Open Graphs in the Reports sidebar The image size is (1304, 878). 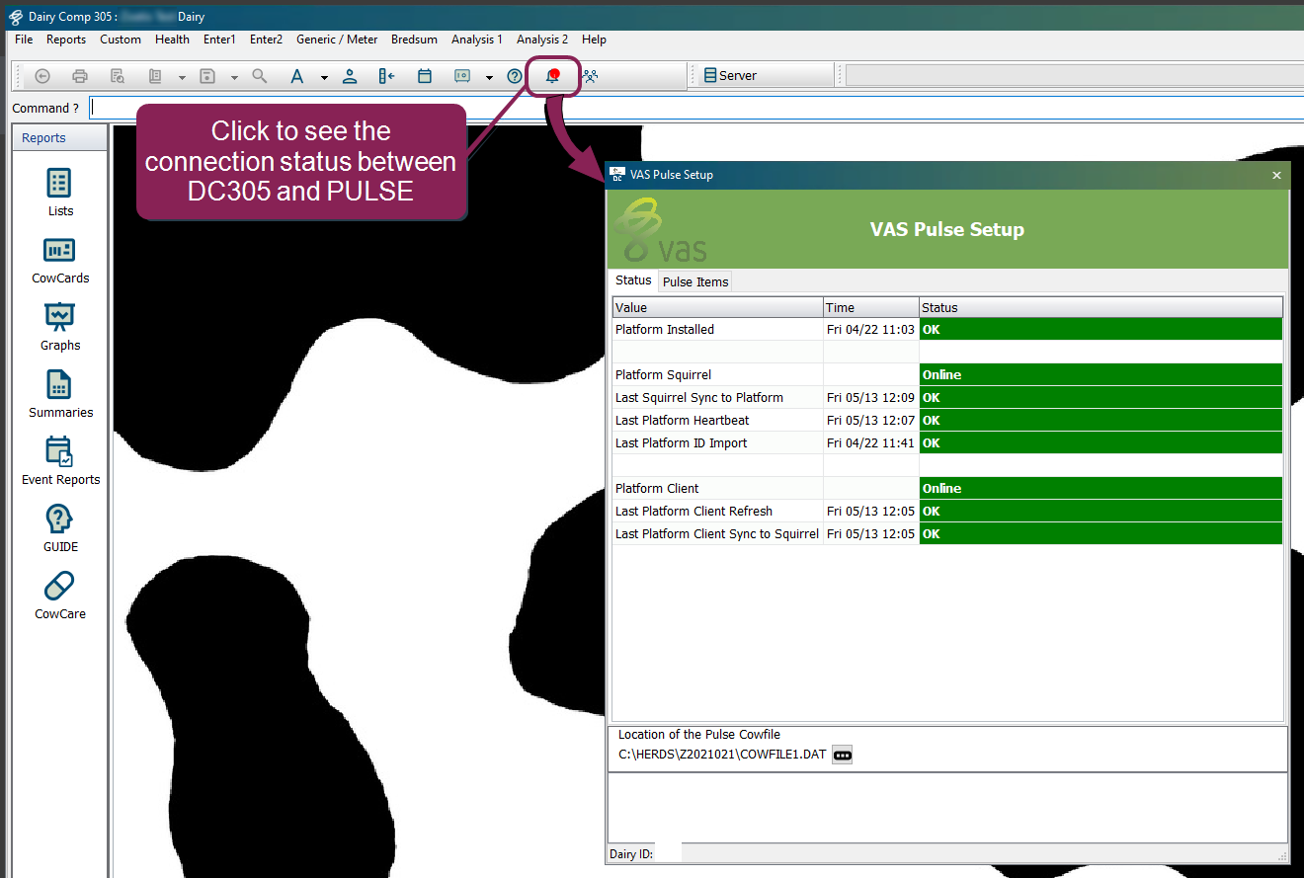60,327
